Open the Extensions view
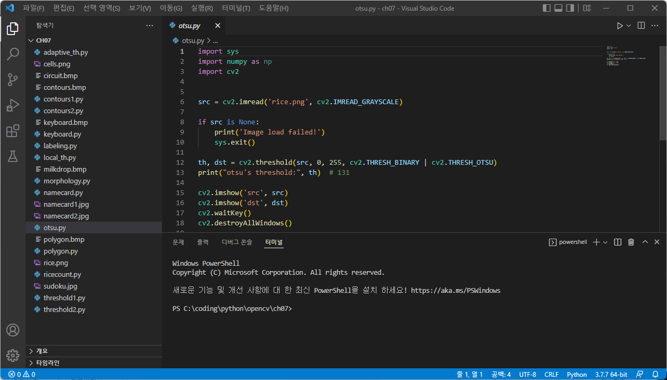667x380 pixels. [13, 131]
